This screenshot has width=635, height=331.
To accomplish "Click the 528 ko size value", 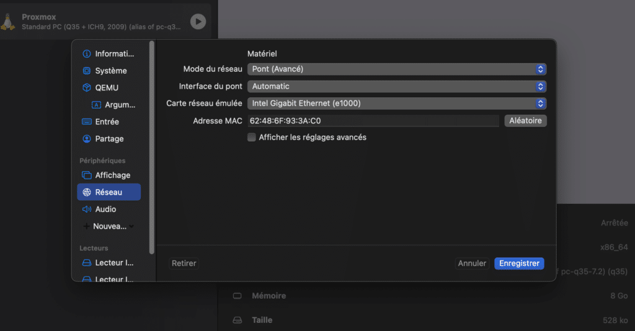I will [x=616, y=320].
